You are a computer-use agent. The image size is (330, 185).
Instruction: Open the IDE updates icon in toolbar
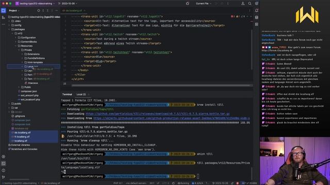click(x=188, y=4)
